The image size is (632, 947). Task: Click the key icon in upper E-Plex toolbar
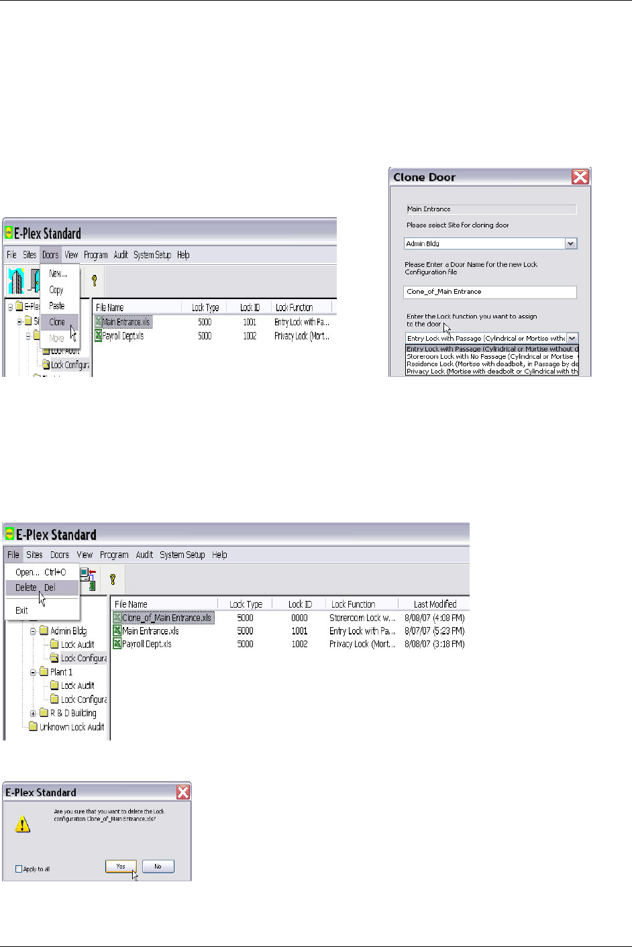(94, 280)
